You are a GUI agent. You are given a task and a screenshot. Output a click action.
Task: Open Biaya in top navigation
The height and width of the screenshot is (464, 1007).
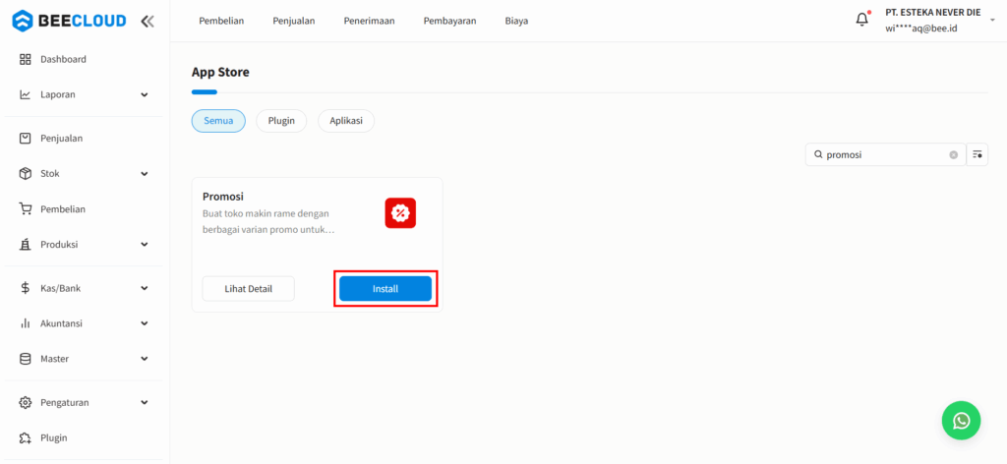point(516,21)
